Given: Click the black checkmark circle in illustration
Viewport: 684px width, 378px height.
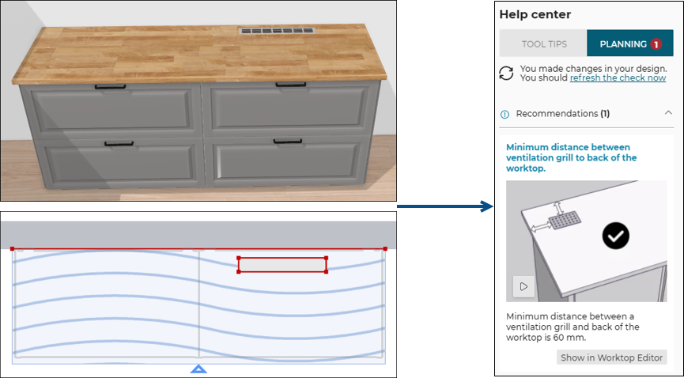Looking at the screenshot, I should [x=616, y=236].
